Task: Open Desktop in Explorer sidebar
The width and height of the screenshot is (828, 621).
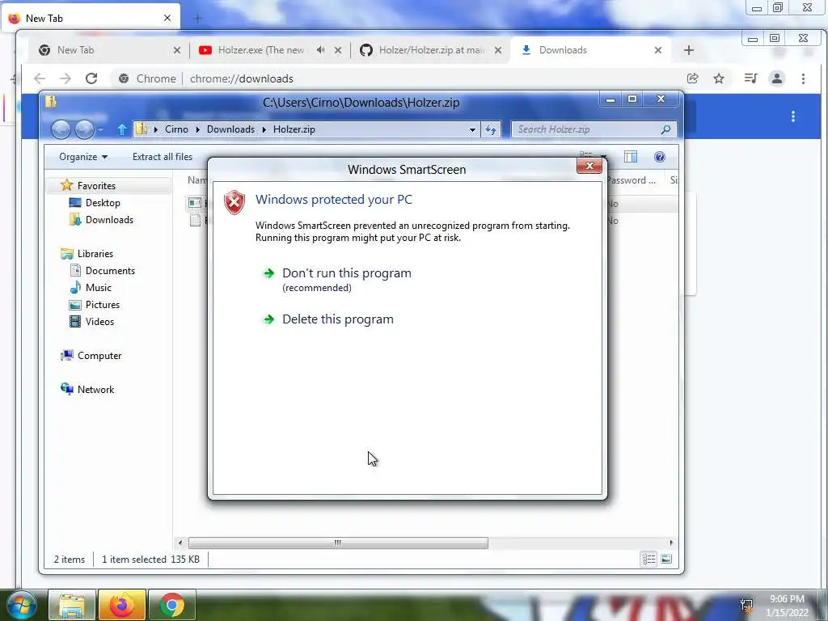Action: coord(103,203)
